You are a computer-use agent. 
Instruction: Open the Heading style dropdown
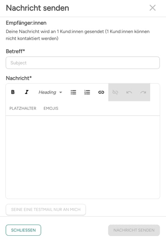coord(50,92)
